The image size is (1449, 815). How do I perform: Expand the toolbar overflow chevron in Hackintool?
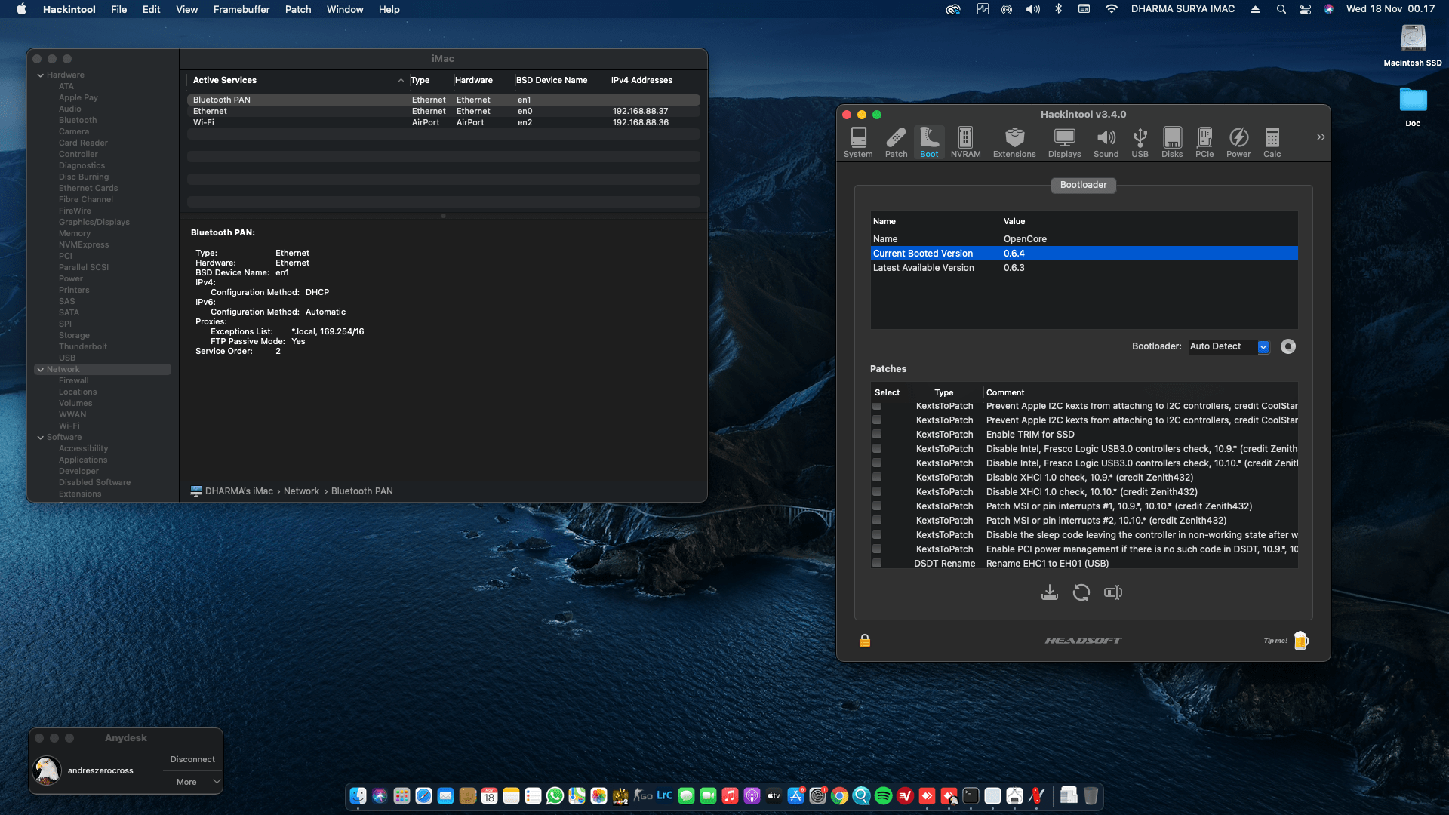coord(1321,137)
